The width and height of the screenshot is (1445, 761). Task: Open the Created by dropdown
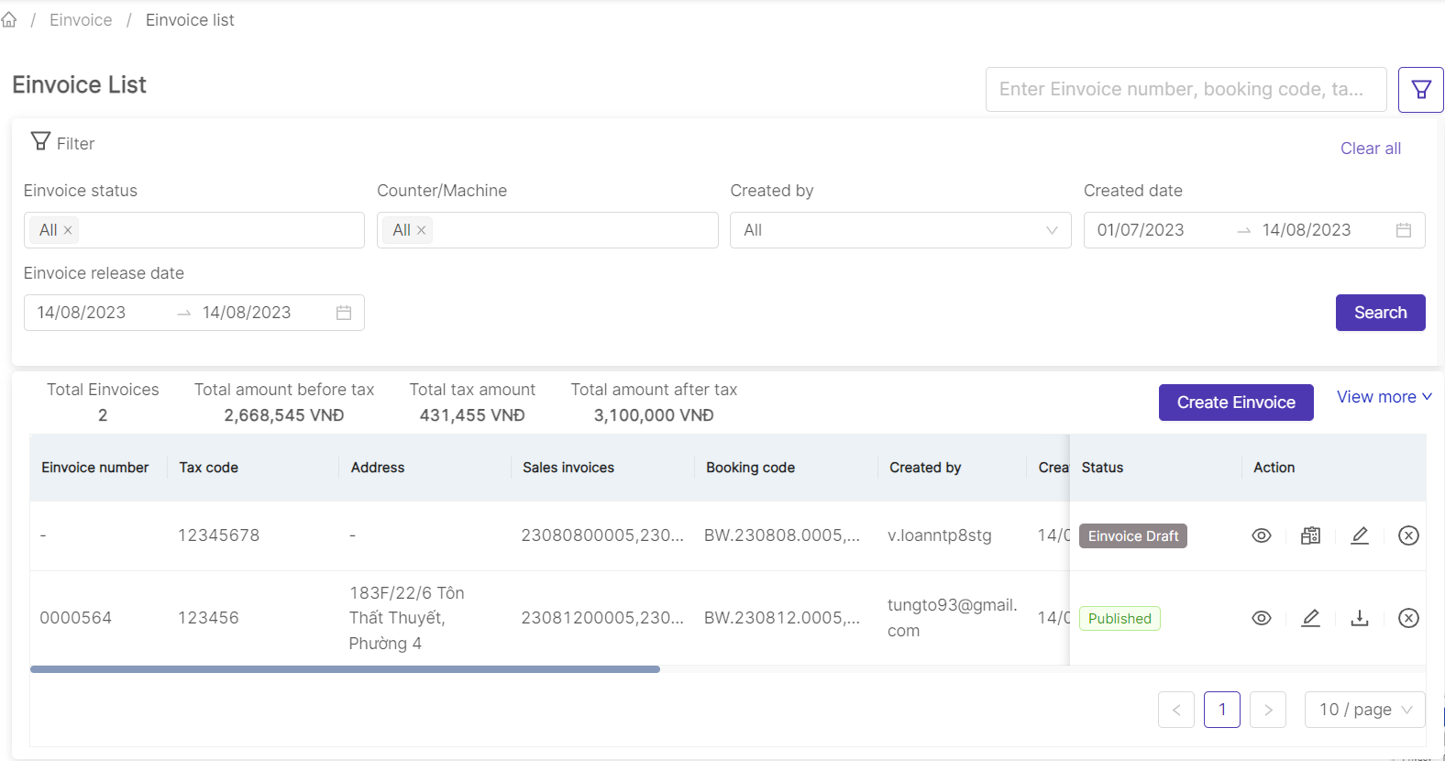tap(899, 230)
